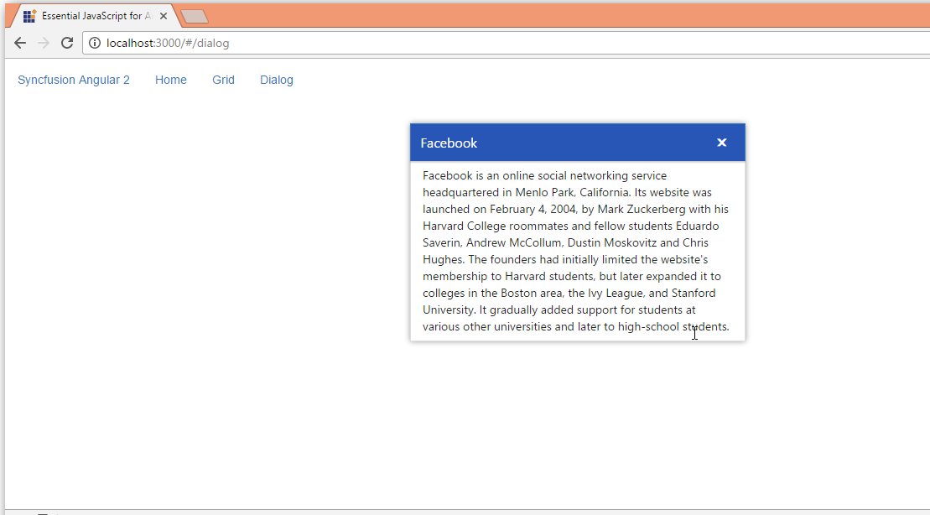Screen dimensions: 930x515
Task: Reload the page with refresh icon
Action: click(67, 43)
